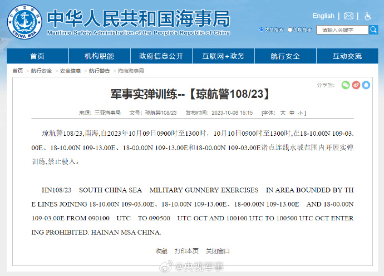Share the notice via WeChat icon

click(346, 85)
